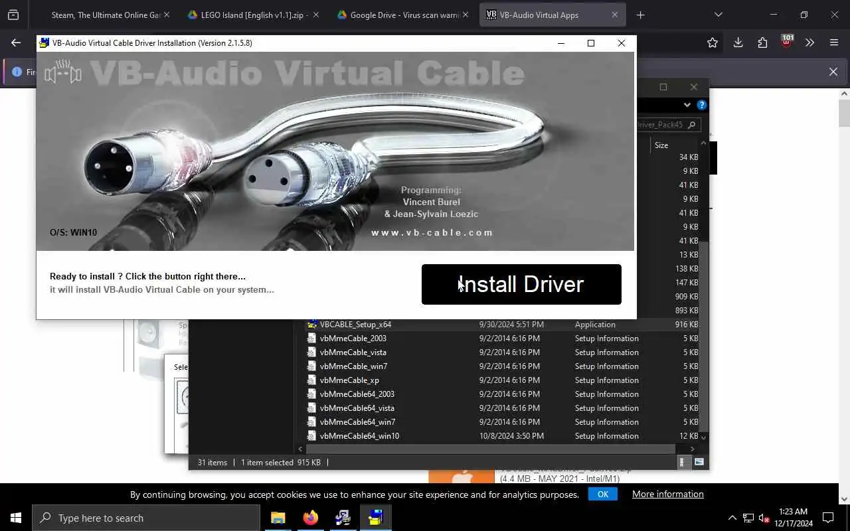Screen dimensions: 850x531
Task: Click the File Explorer help question icon
Action: [701, 105]
